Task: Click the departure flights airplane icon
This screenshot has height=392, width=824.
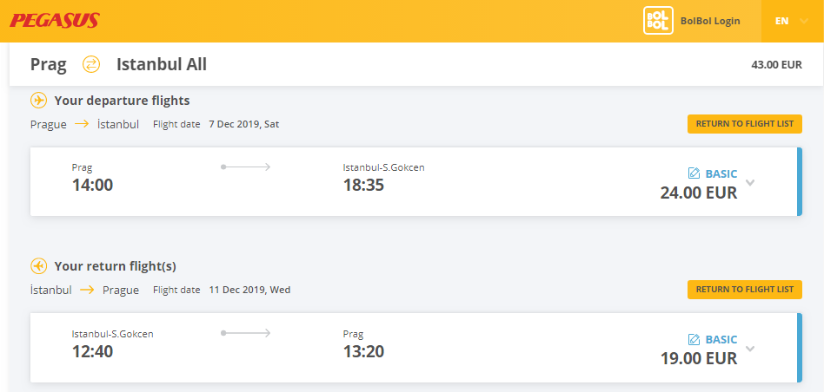Action: 38,100
